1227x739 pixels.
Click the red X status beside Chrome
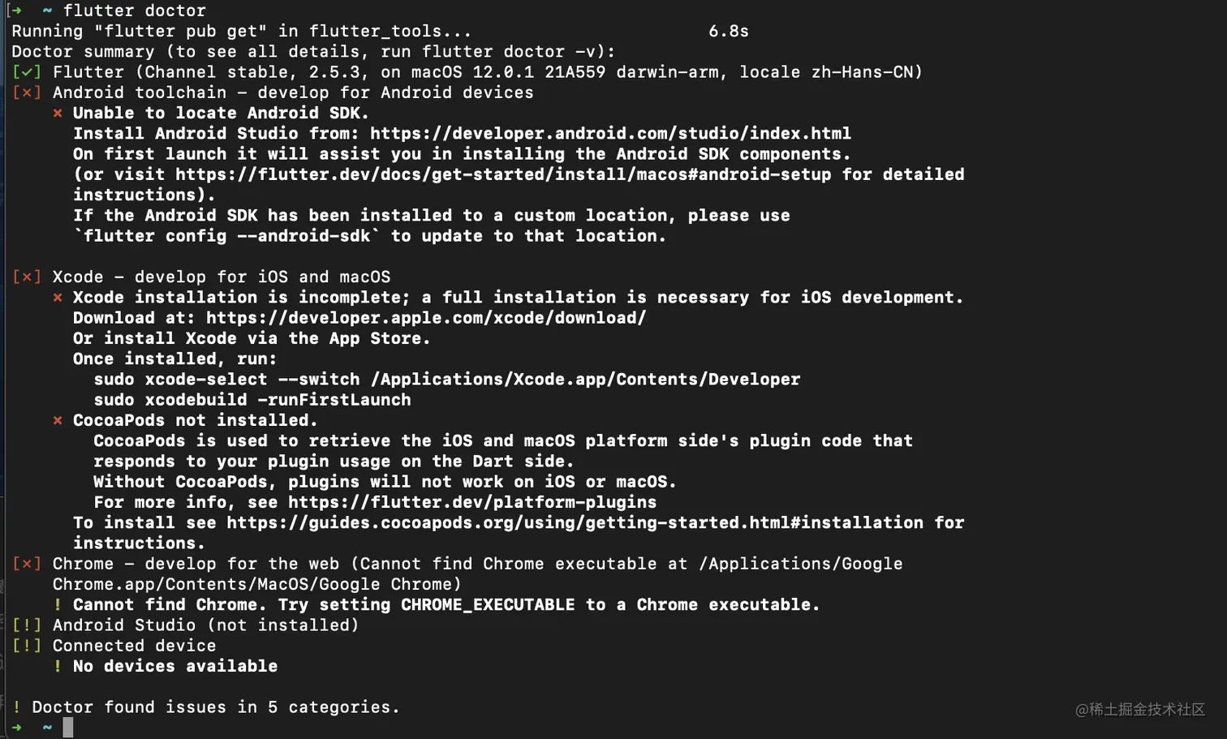pyautogui.click(x=27, y=564)
